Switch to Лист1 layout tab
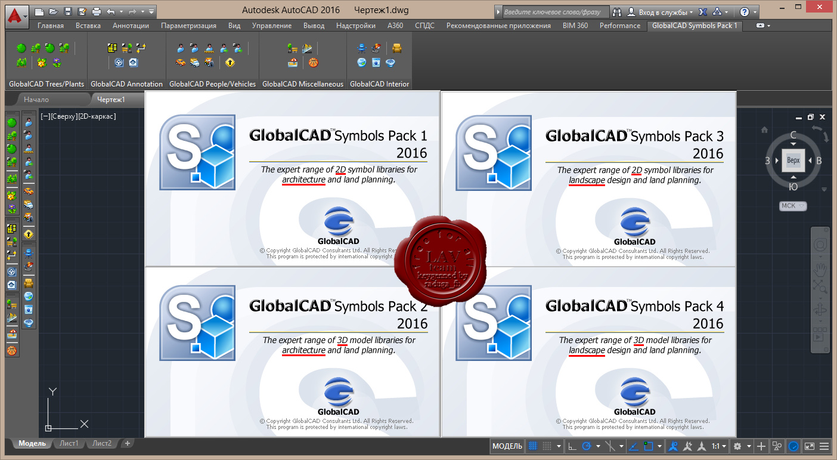 [69, 443]
